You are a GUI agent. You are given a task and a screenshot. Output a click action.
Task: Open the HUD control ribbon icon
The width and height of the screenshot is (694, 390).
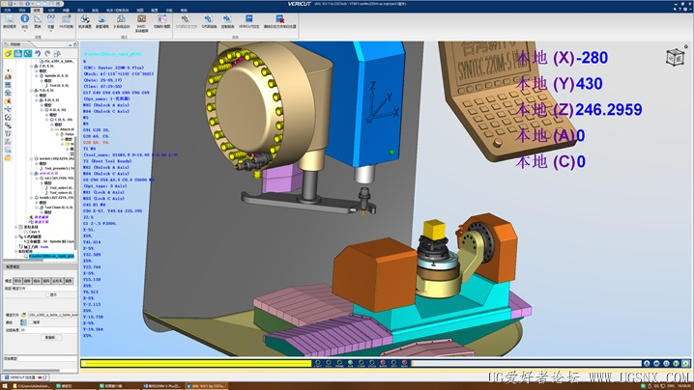(66, 21)
